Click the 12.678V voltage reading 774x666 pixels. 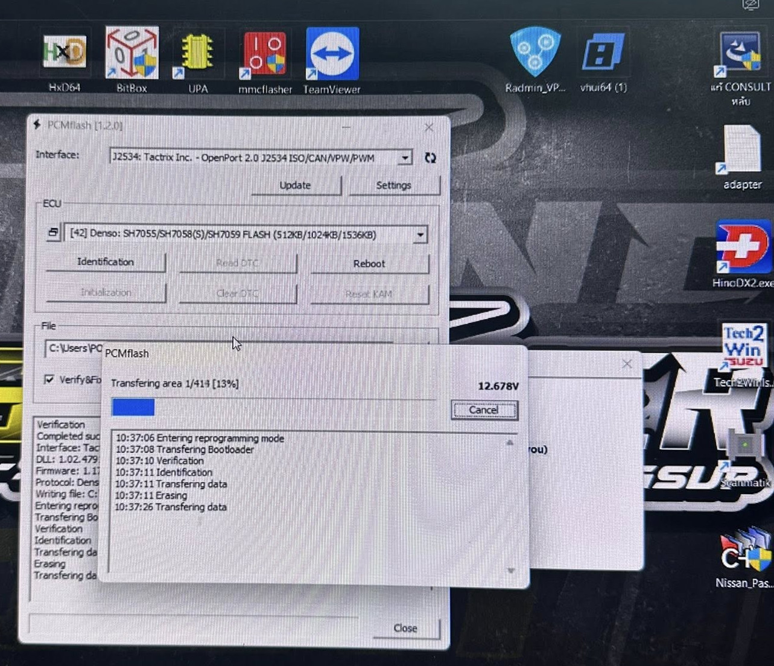click(x=498, y=386)
